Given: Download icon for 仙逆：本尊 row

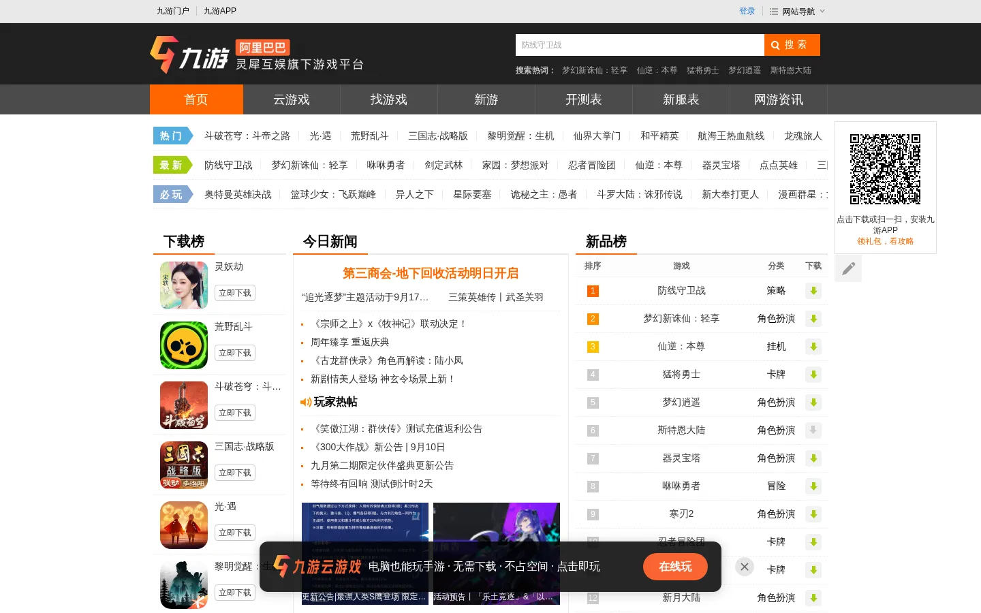Looking at the screenshot, I should (813, 347).
